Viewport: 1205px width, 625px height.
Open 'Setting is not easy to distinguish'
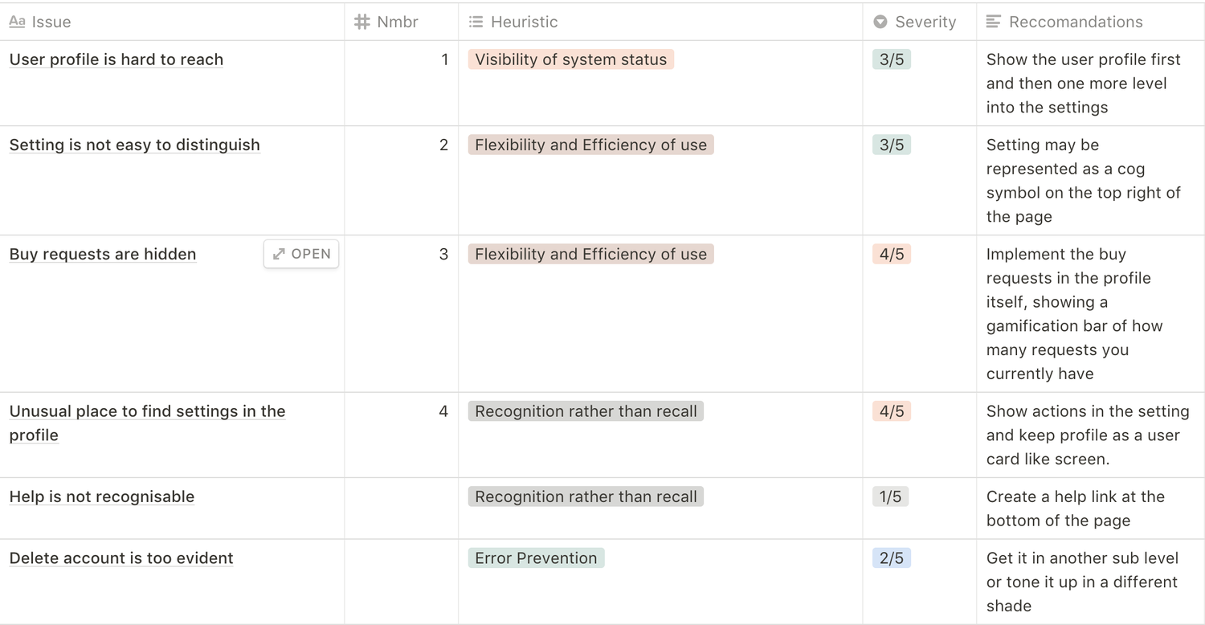pos(135,145)
